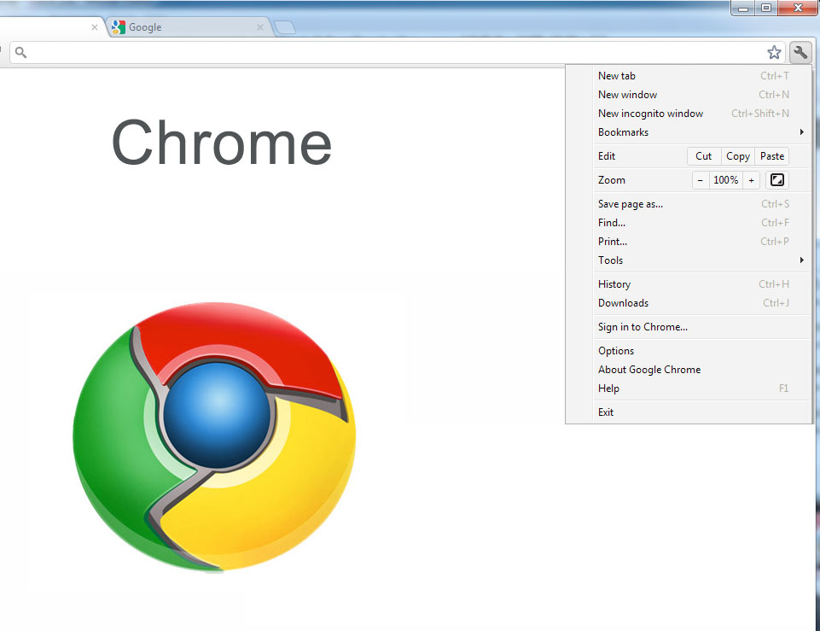The image size is (820, 631).
Task: Increase zoom with the plus button
Action: coord(751,180)
